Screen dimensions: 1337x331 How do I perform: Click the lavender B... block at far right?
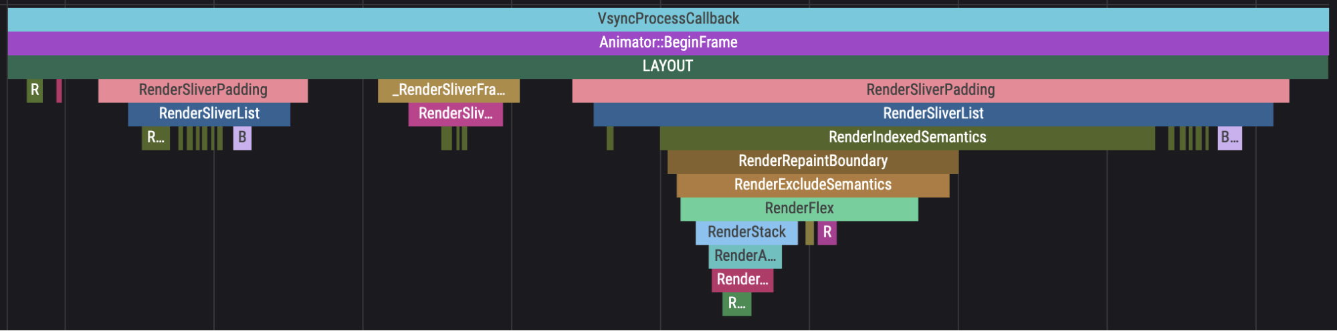[x=1229, y=138]
